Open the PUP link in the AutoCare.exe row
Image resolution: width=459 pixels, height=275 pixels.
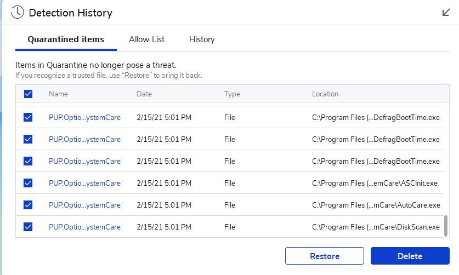pos(84,205)
